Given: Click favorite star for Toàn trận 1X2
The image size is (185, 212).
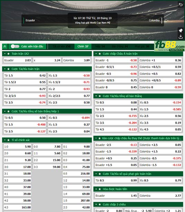Looking at the screenshot, I should (9, 54).
